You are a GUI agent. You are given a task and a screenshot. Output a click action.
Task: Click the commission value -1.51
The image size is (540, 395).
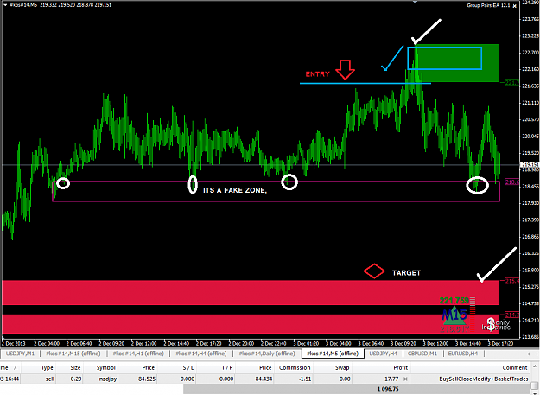[304, 379]
